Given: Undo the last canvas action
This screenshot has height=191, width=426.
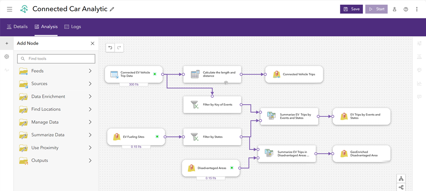Looking at the screenshot, I should click(110, 48).
